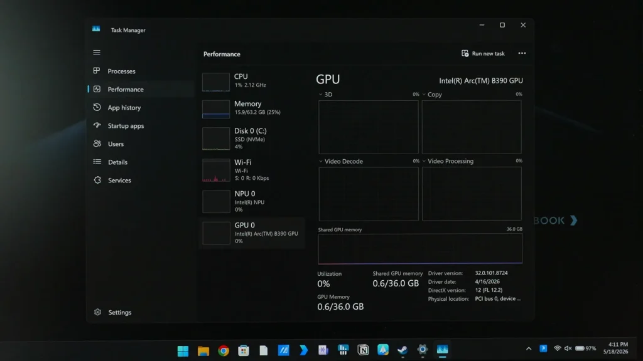Click the Run new task icon
Viewport: 643px width, 361px height.
point(465,54)
